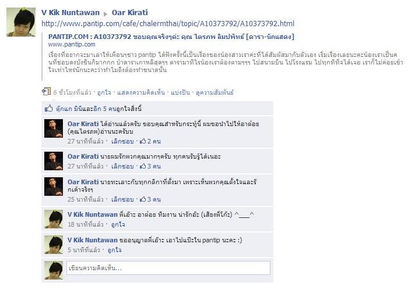This screenshot has width=412, height=290.
Task: Open Oar Kirati's avatar on first comment
Action: [x=54, y=128]
